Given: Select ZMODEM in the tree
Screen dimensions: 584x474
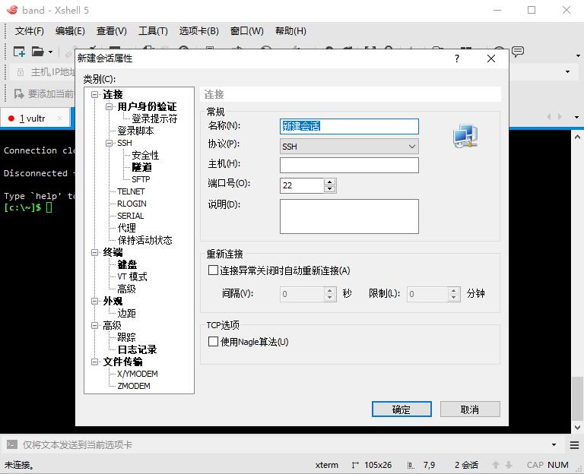Looking at the screenshot, I should click(x=134, y=386).
